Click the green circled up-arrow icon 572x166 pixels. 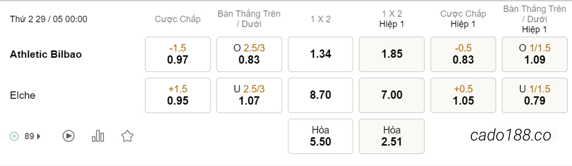[14, 136]
